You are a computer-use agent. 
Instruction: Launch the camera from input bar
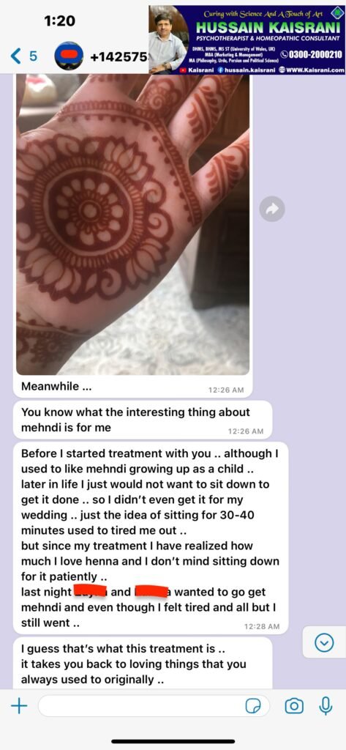tap(294, 706)
